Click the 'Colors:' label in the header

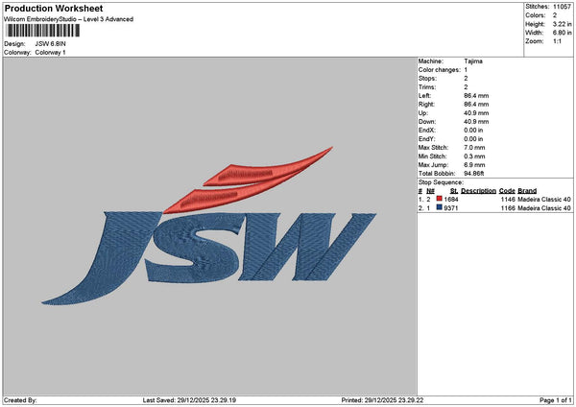point(536,15)
